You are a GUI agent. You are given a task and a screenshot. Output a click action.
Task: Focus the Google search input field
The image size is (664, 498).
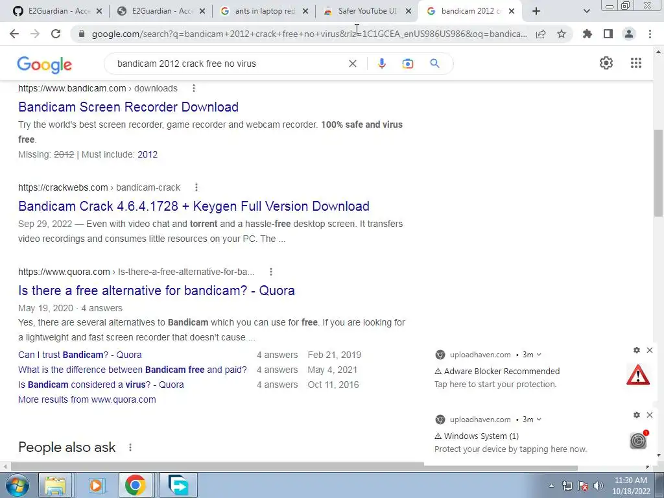[229, 64]
